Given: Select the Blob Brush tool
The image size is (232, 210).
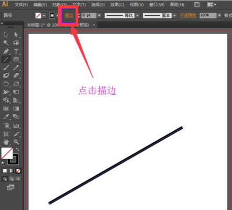Looking at the screenshot, I should coord(6,75).
